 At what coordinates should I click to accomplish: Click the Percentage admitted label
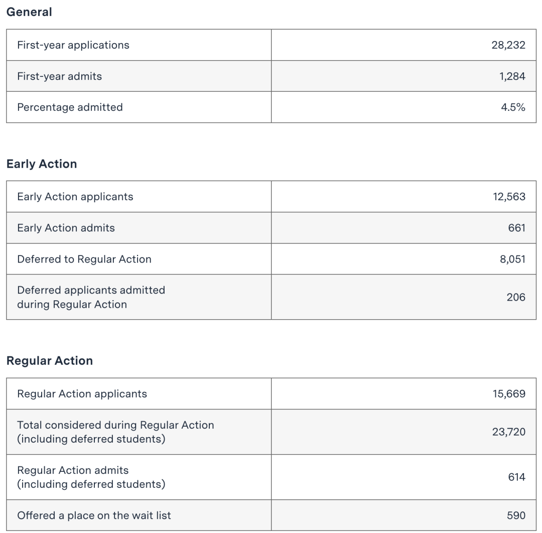(x=70, y=107)
